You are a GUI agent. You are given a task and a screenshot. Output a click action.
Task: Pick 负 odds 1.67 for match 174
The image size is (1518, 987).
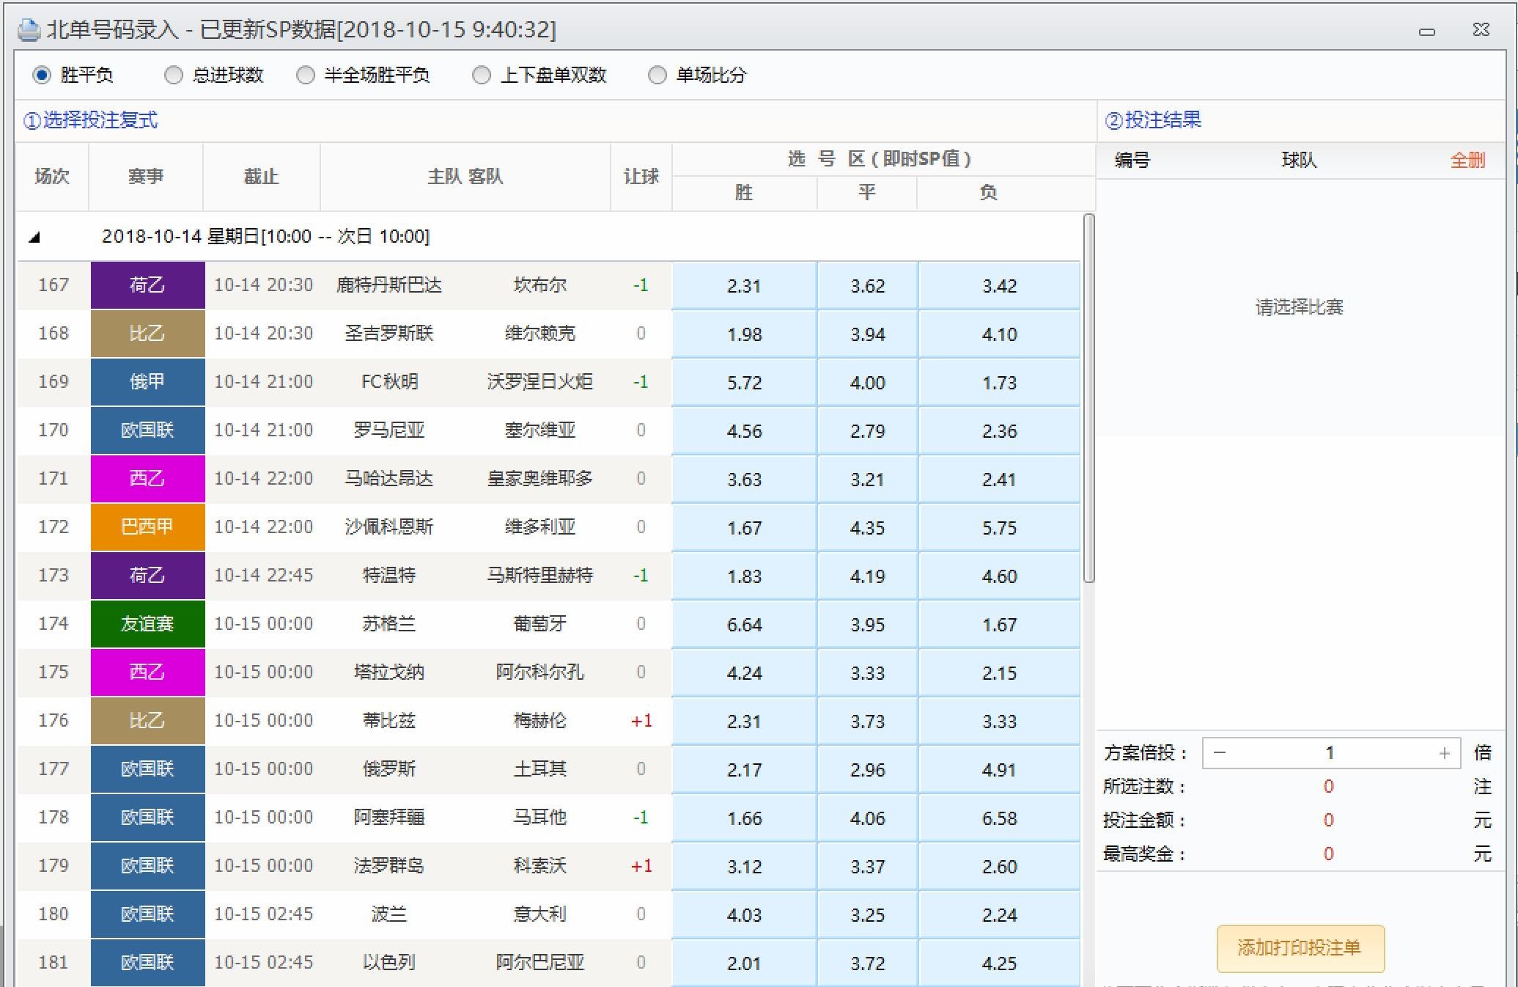click(x=999, y=624)
